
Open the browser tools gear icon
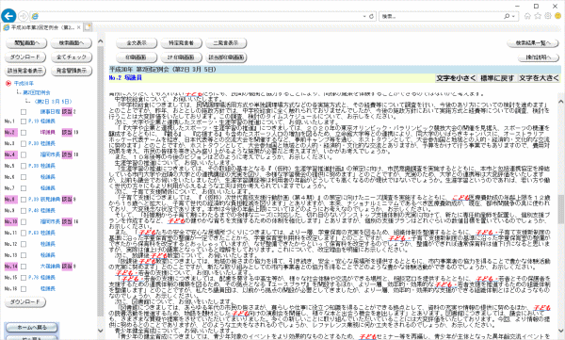pos(548,16)
